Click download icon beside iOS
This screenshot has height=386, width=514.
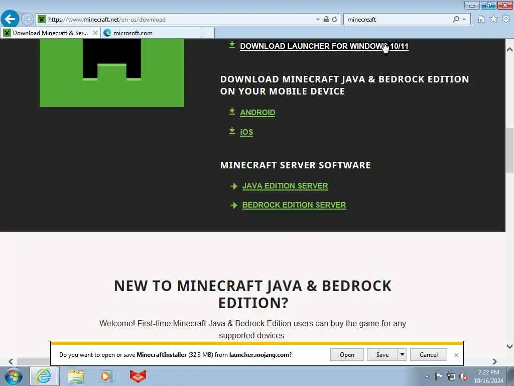[x=232, y=131]
